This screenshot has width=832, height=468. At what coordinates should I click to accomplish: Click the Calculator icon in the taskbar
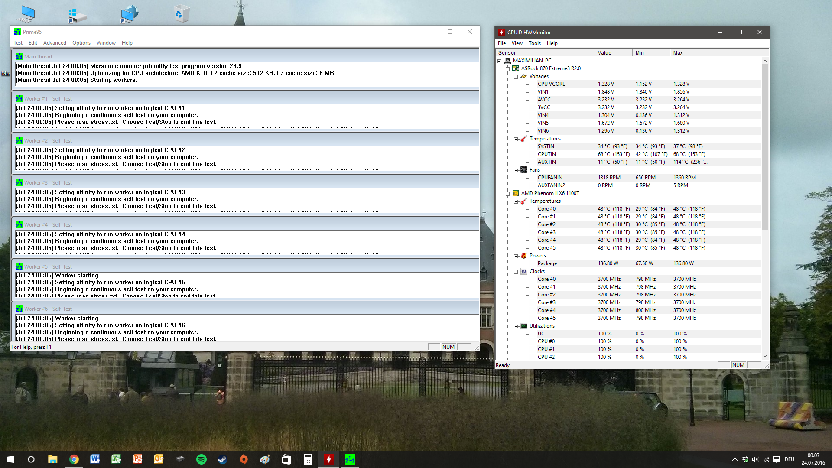click(x=308, y=459)
